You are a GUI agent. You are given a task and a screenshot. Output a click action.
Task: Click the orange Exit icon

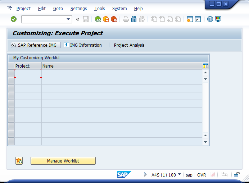click(106, 19)
